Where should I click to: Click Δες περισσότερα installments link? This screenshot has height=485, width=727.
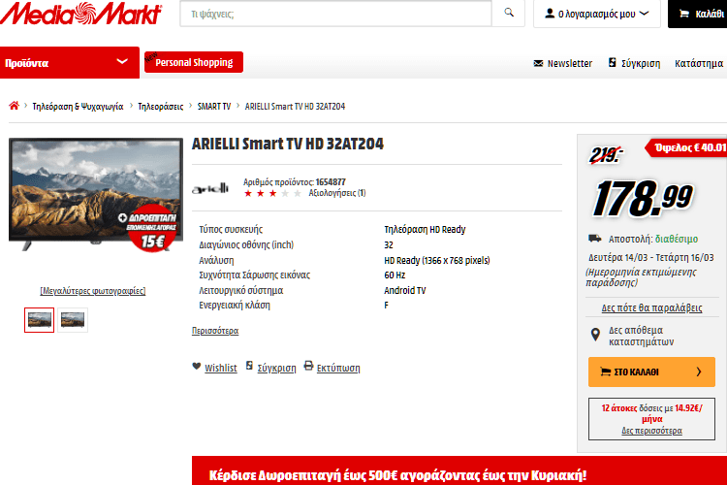click(651, 431)
